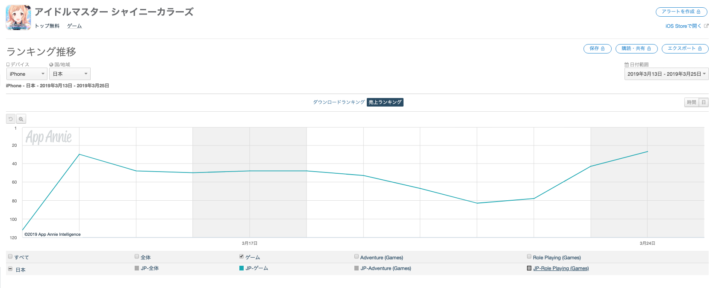713x288 pixels.
Task: Open the ゲーム category link
Action: (74, 26)
